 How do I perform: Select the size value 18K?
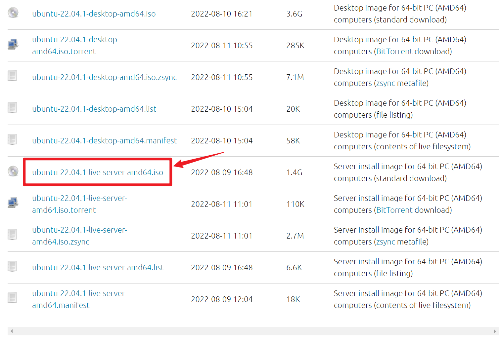click(293, 299)
